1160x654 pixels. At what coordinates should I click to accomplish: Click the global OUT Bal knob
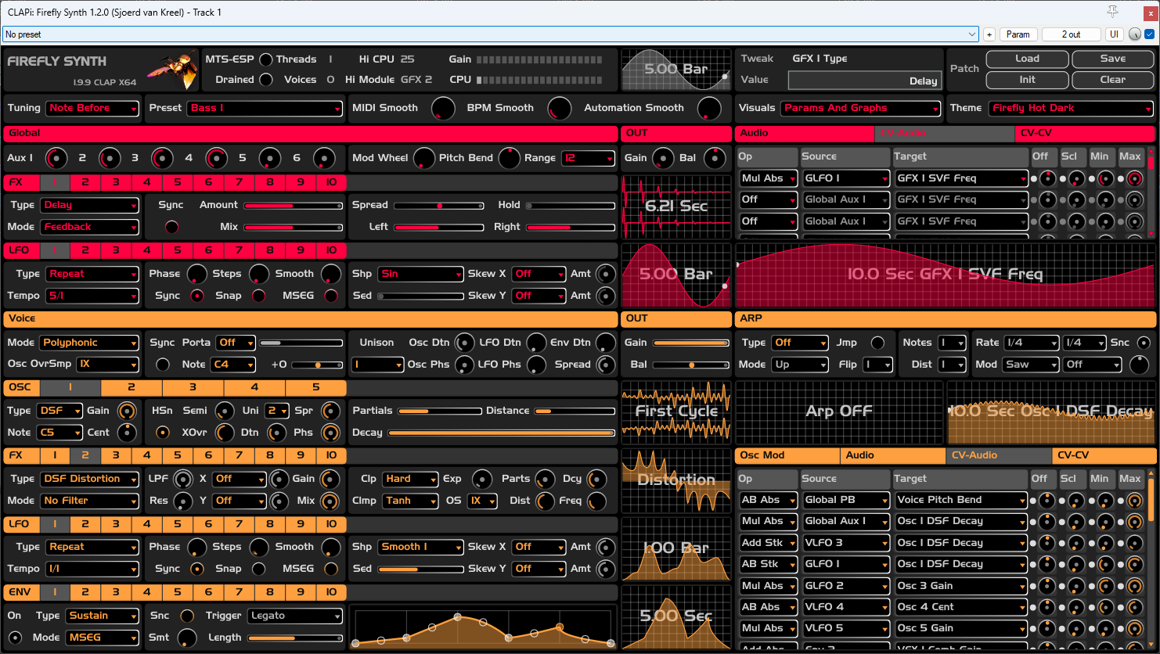(714, 158)
